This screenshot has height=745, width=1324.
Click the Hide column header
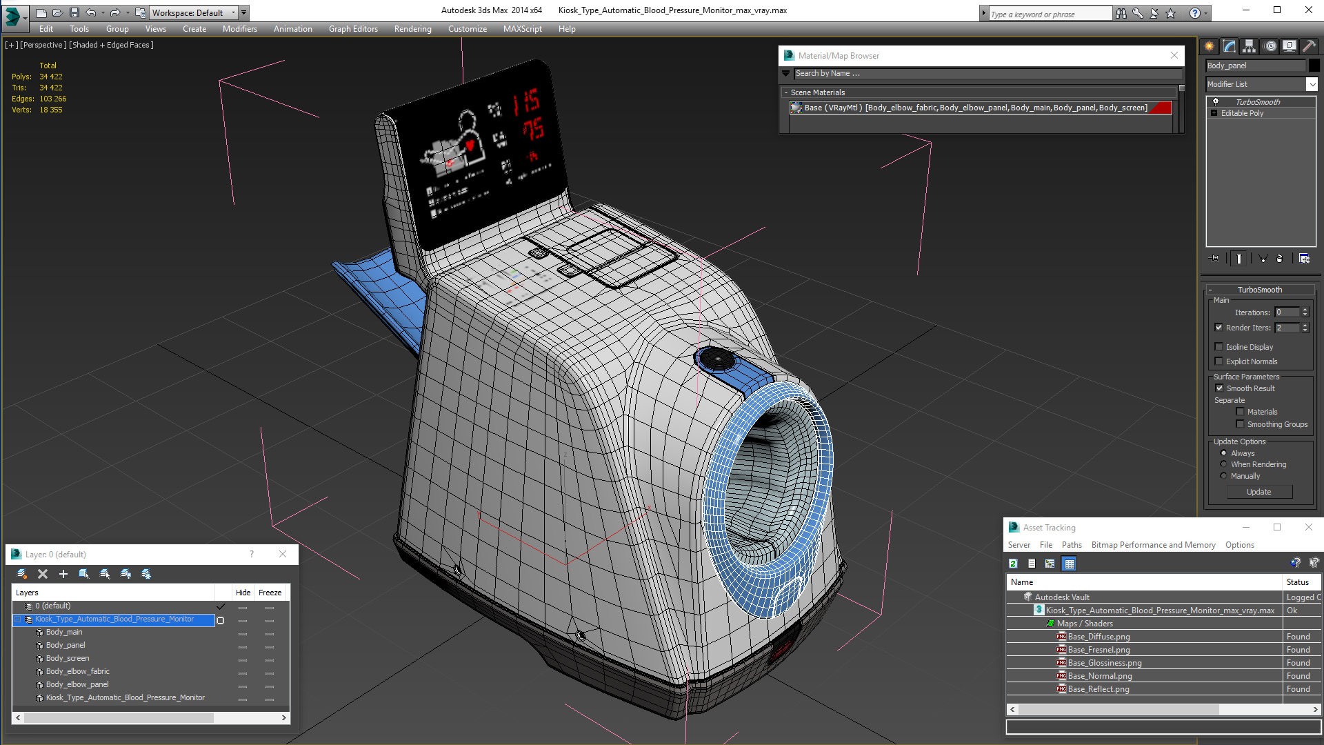243,593
